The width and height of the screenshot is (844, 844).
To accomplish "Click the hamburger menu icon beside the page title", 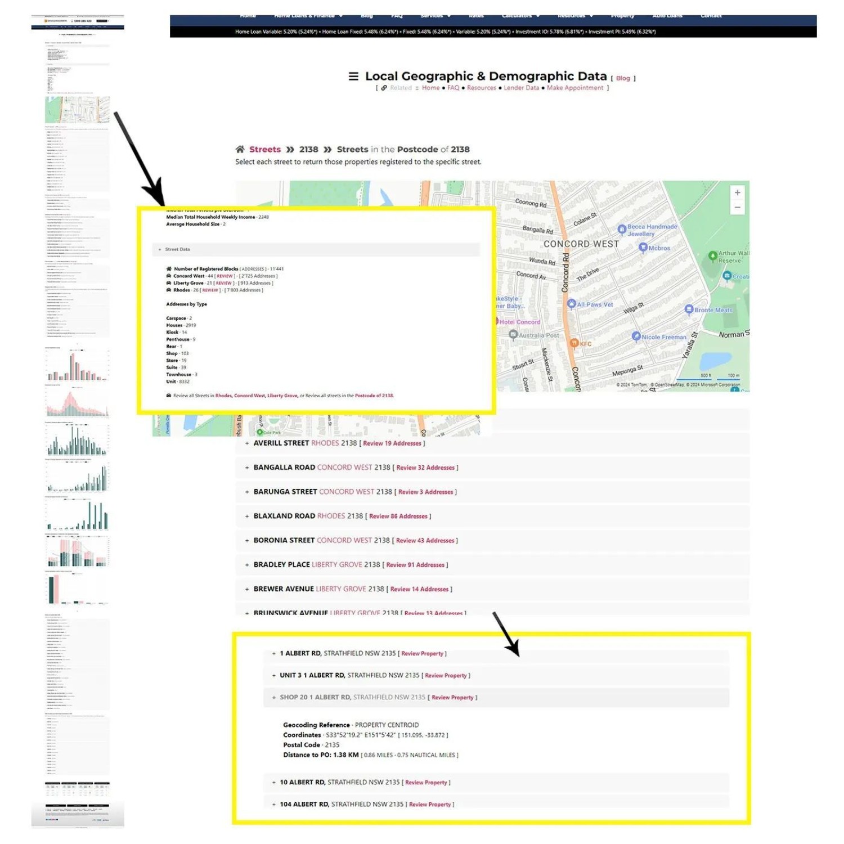I will [x=353, y=77].
